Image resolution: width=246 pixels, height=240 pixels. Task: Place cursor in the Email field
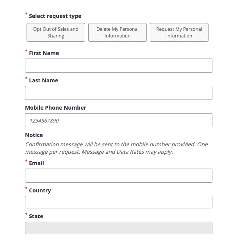click(119, 176)
